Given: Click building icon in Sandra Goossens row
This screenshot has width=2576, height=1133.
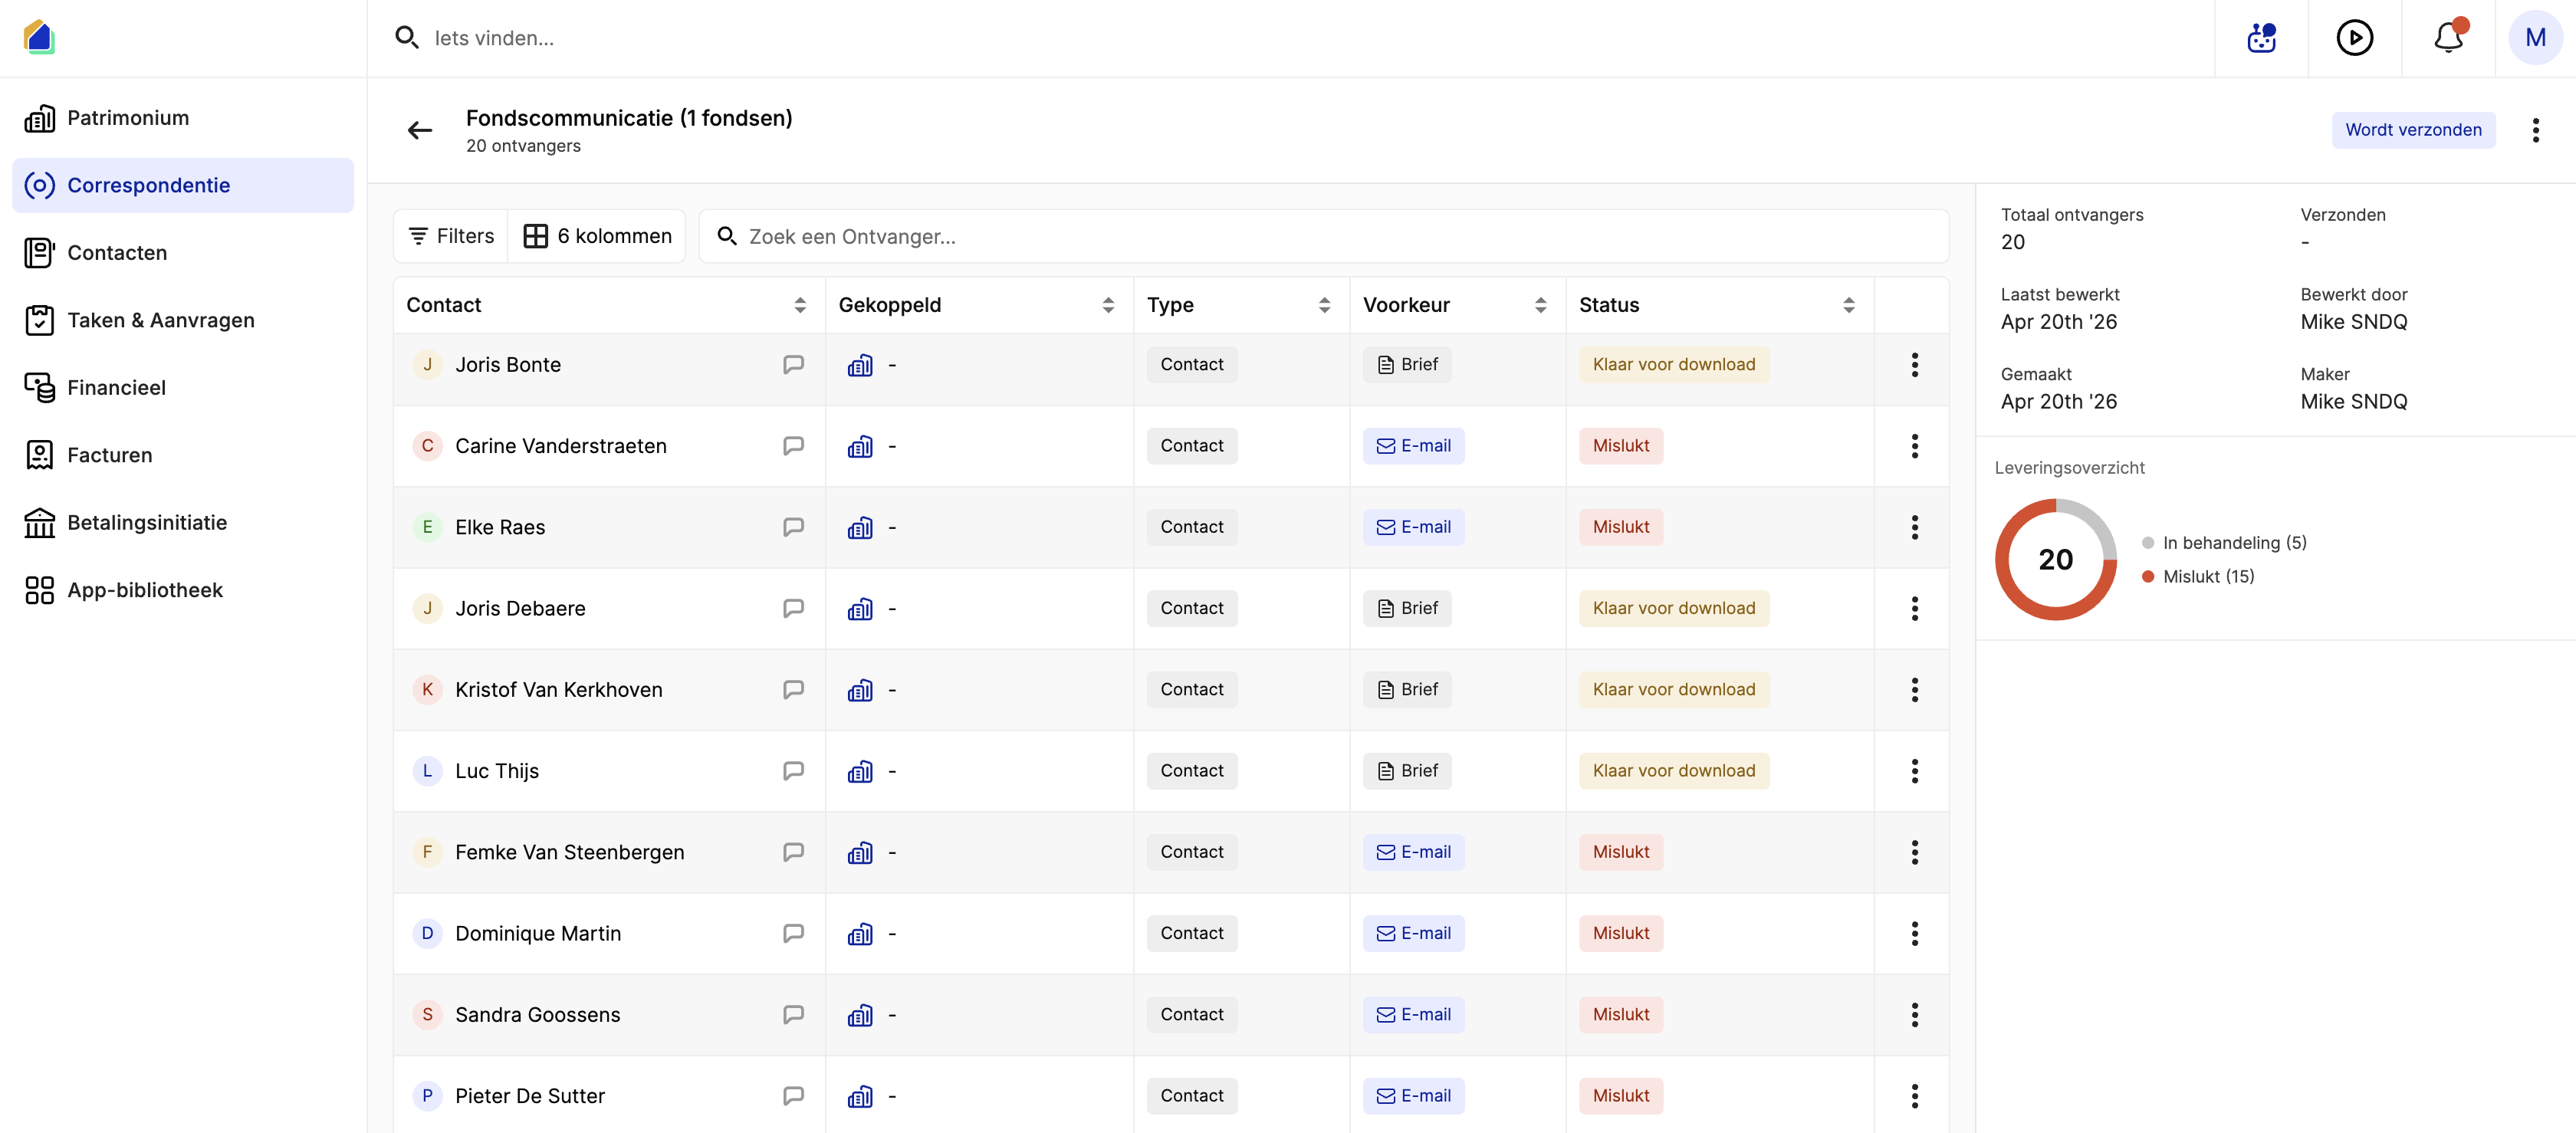Looking at the screenshot, I should pos(860,1015).
